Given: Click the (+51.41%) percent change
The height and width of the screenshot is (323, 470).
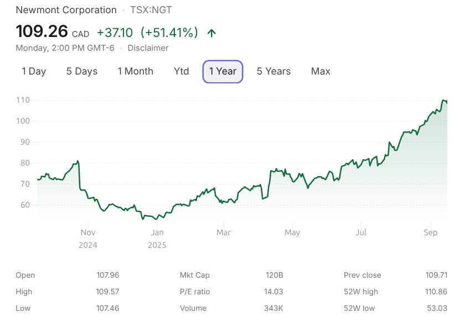Looking at the screenshot, I should tap(169, 33).
